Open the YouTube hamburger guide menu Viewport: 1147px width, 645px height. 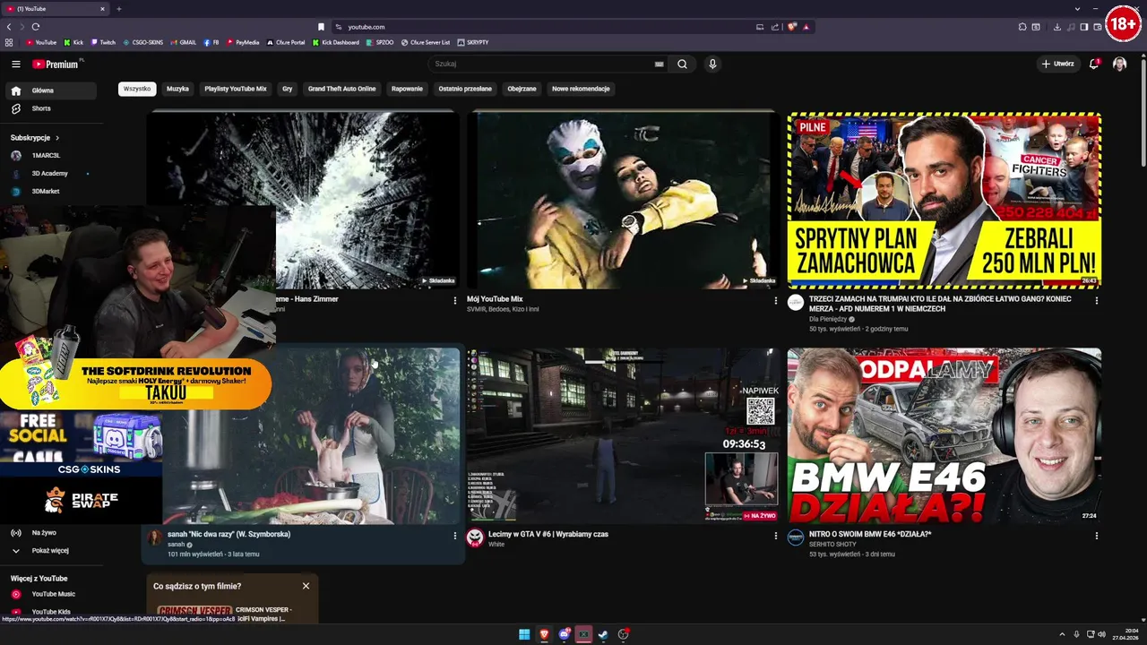coord(16,64)
